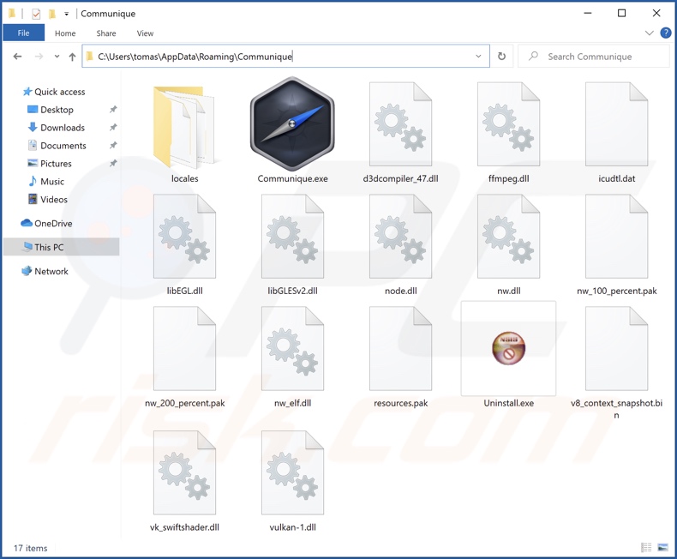Open OneDrive in navigation pane

pos(46,223)
